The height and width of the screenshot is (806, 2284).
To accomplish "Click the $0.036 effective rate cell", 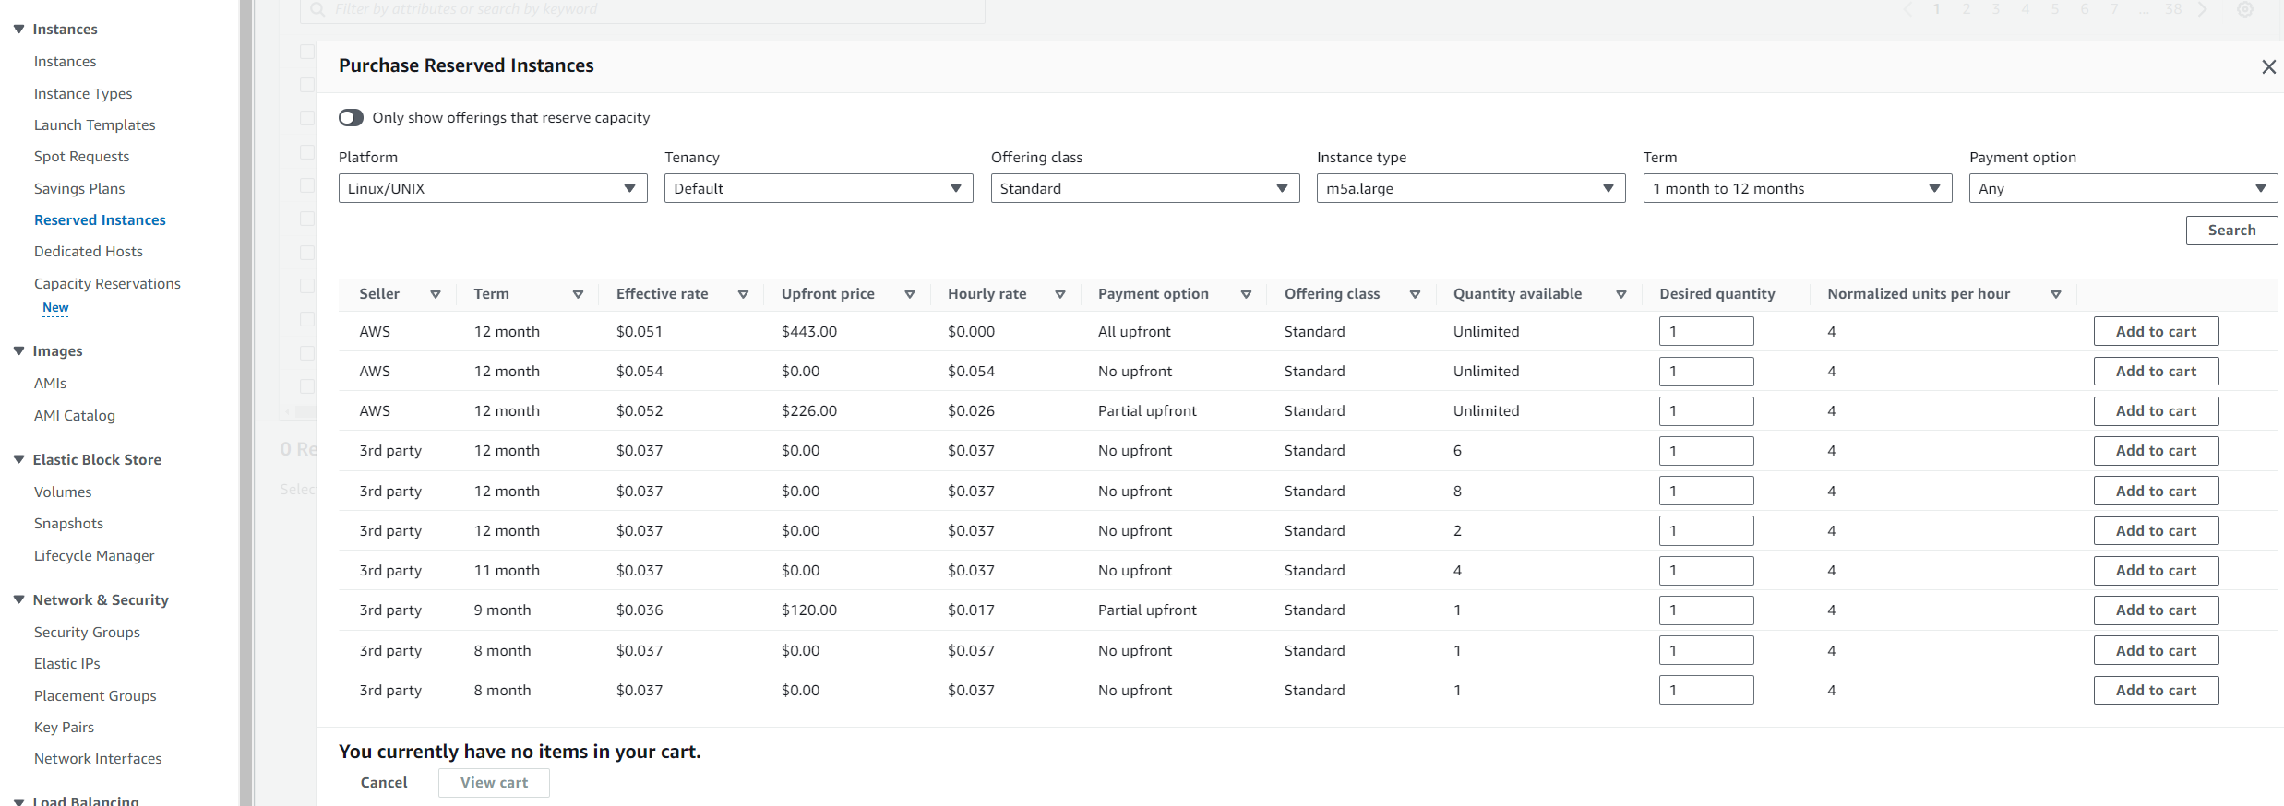I will click(640, 610).
